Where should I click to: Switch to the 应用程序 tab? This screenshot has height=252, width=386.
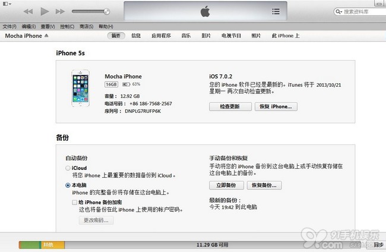[162, 36]
